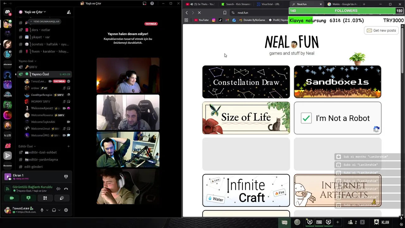The height and width of the screenshot is (228, 405).
Task: Open the edit-gönderi channel
Action: point(44,167)
